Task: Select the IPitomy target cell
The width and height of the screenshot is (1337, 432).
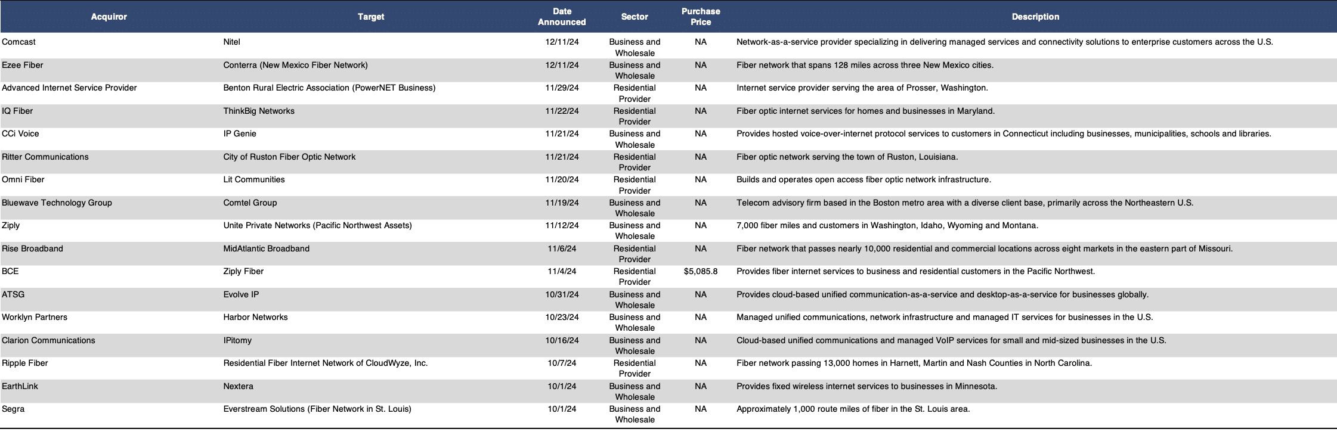Action: pos(237,340)
